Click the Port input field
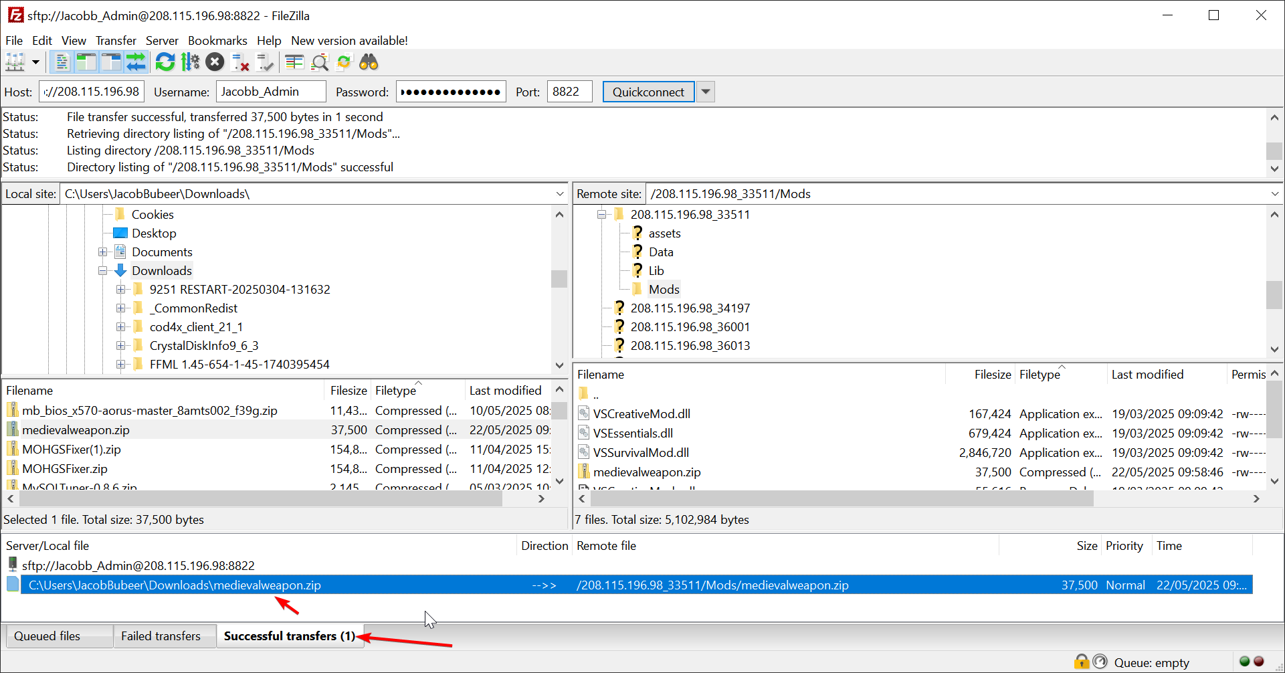The width and height of the screenshot is (1285, 673). pos(569,92)
